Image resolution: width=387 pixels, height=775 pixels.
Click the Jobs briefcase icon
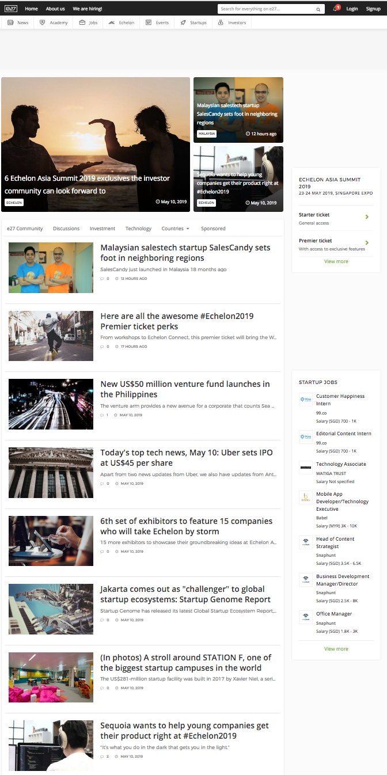coord(82,22)
